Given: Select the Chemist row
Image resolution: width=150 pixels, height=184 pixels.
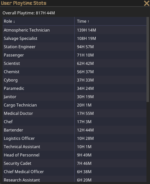Looking at the screenshot, I should [74, 72].
